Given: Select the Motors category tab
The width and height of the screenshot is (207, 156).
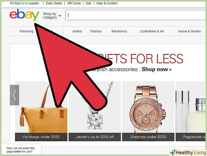Looking at the screenshot, I should 77,31.
